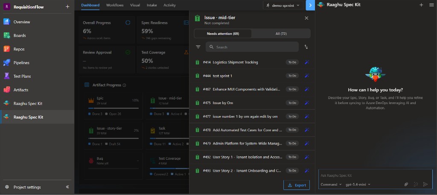
Task: Open Repos in the sidebar
Action: (37, 49)
